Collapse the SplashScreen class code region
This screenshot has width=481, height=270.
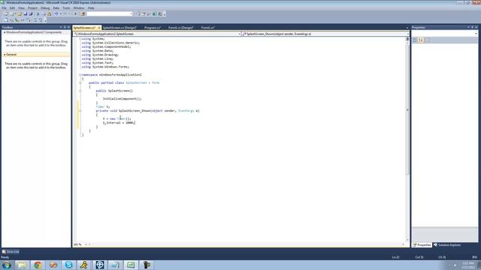point(80,82)
